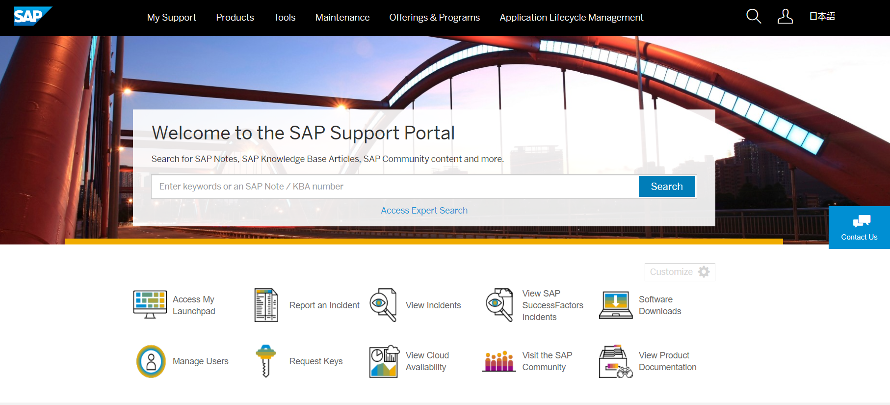Expand the Products navigation menu

[235, 18]
